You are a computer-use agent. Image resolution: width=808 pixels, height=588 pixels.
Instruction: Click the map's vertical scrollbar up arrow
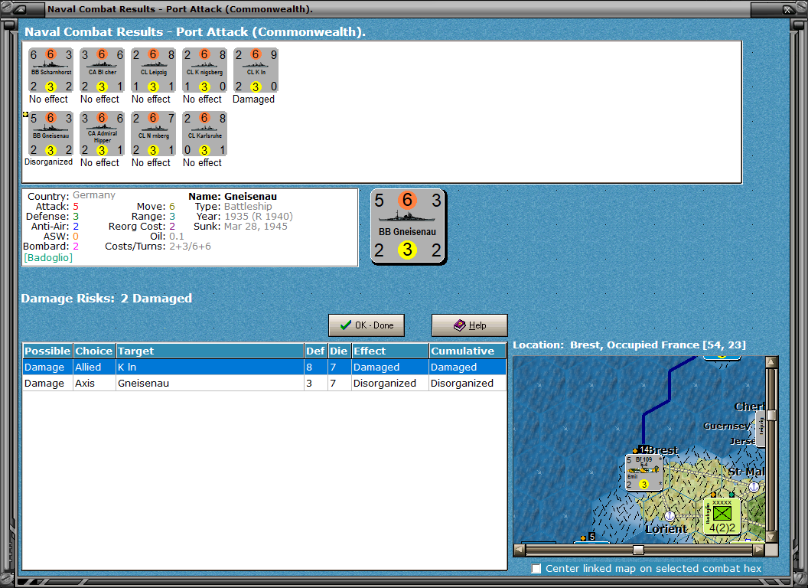[771, 362]
